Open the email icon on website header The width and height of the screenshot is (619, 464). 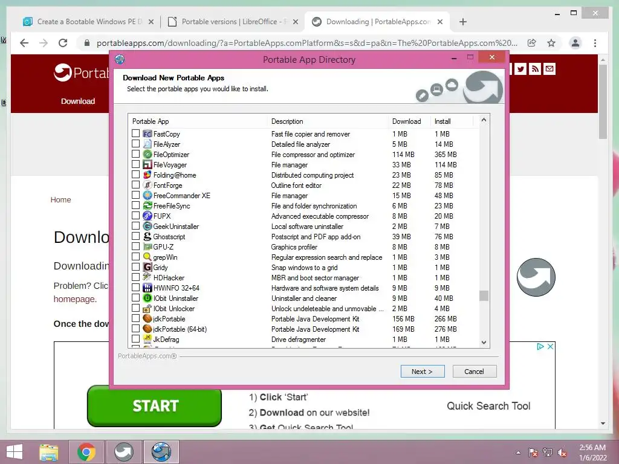coord(549,69)
